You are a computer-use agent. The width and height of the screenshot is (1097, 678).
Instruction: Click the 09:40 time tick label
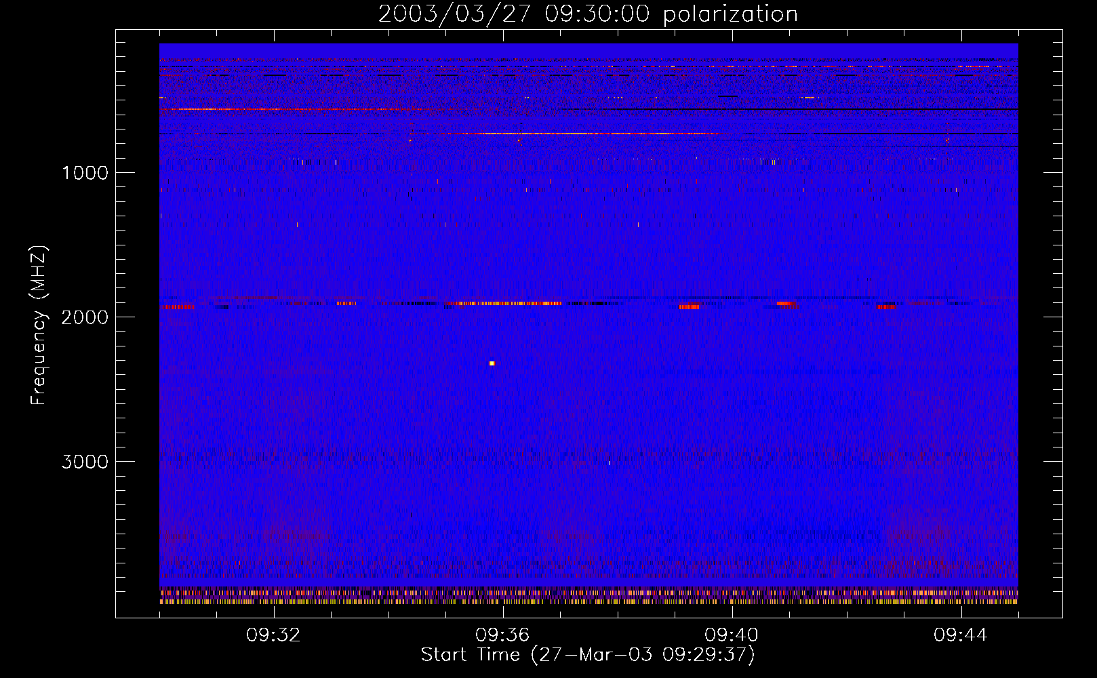[732, 635]
